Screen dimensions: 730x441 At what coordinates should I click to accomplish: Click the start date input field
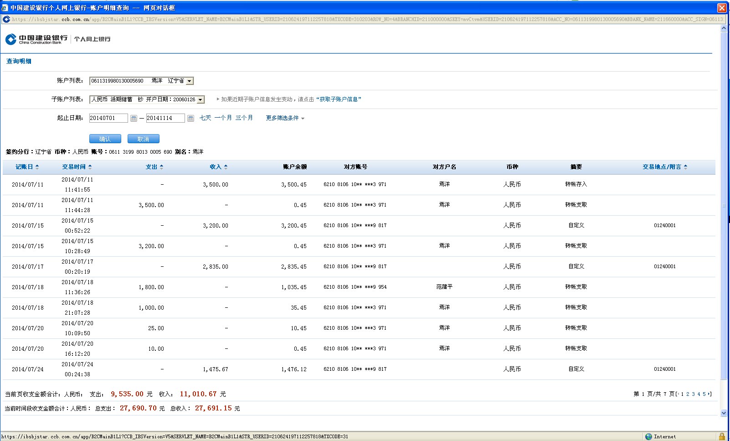(x=108, y=118)
